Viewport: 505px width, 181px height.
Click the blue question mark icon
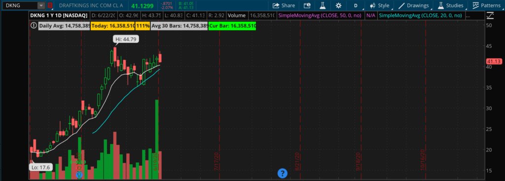coord(283,173)
